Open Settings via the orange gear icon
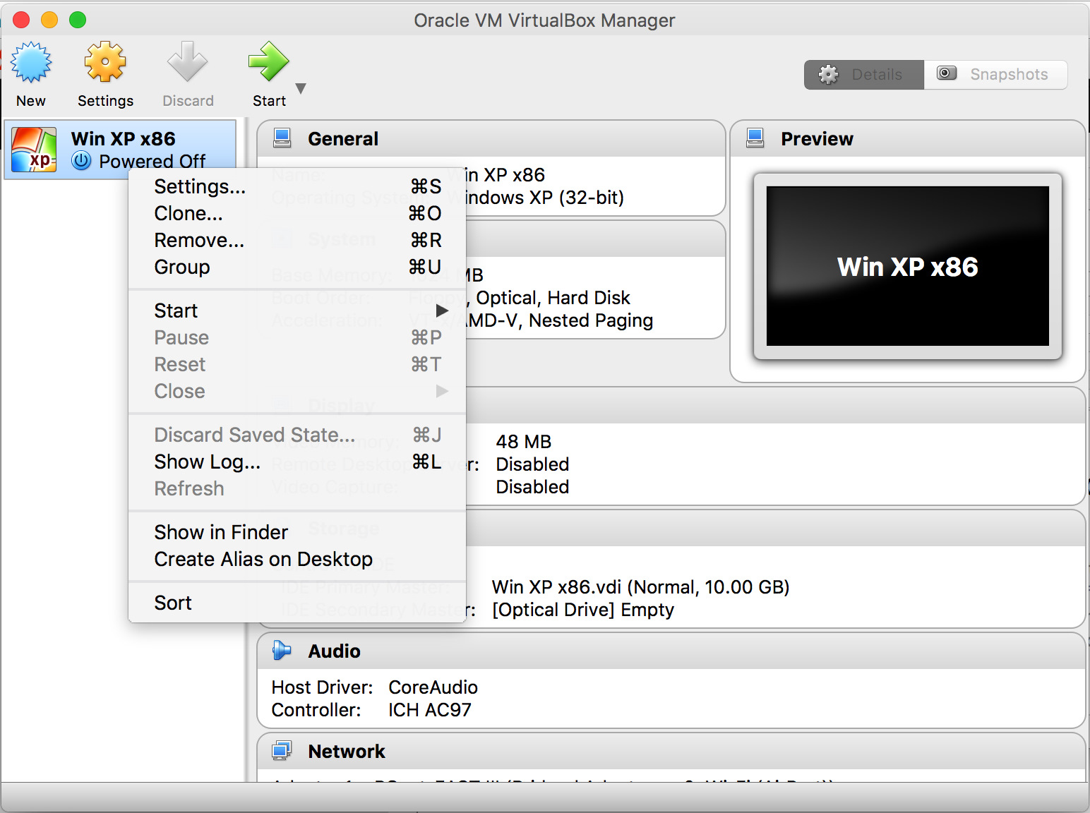The image size is (1090, 813). (105, 63)
